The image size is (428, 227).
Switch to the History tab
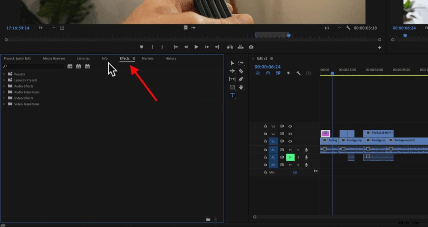click(x=171, y=58)
